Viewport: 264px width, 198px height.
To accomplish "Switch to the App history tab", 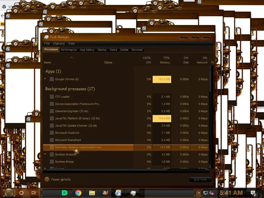I will click(x=87, y=50).
